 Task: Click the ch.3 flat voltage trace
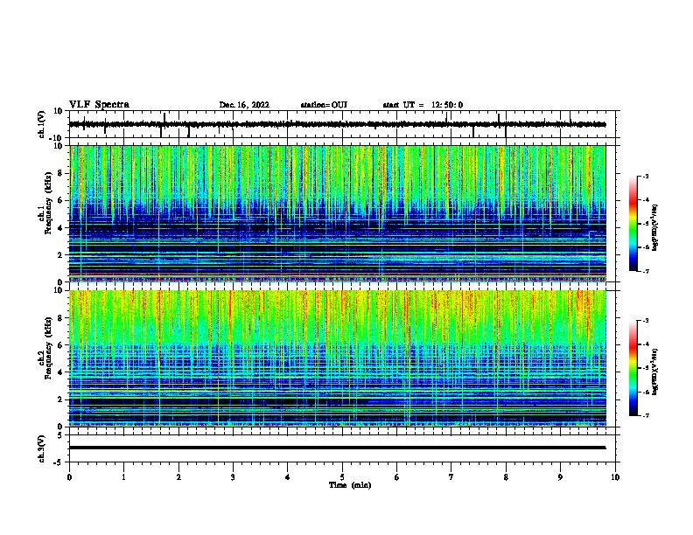pos(337,448)
